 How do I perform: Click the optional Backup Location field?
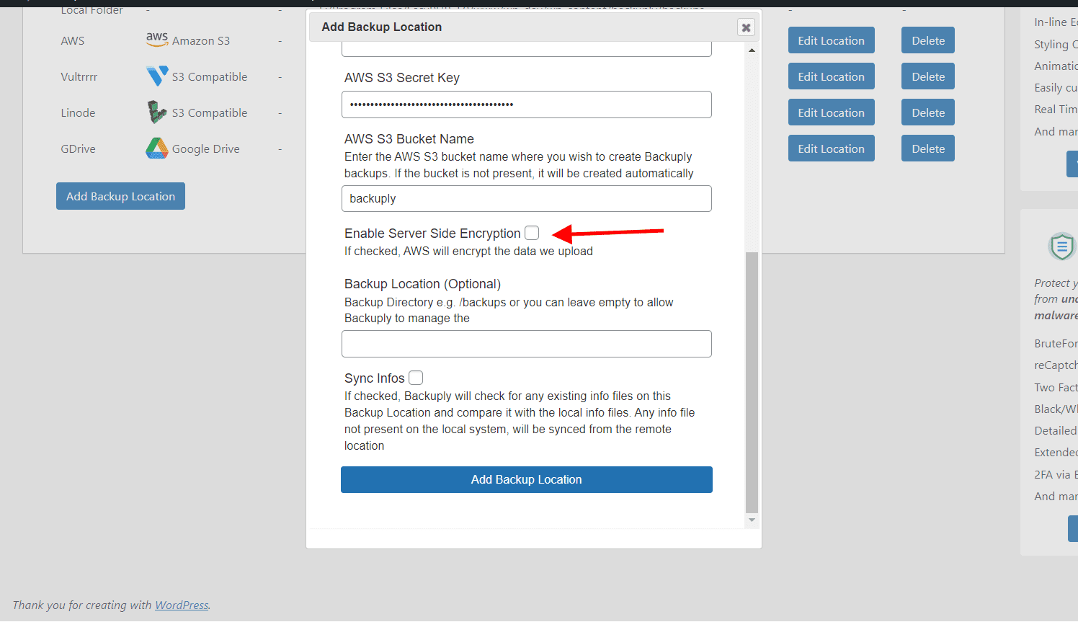pos(526,344)
